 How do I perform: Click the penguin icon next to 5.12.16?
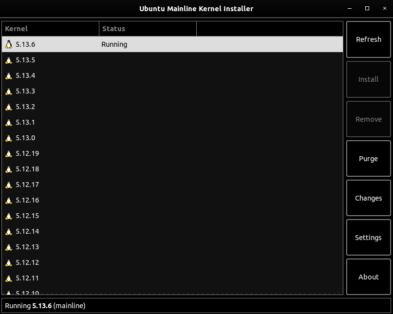pyautogui.click(x=9, y=200)
